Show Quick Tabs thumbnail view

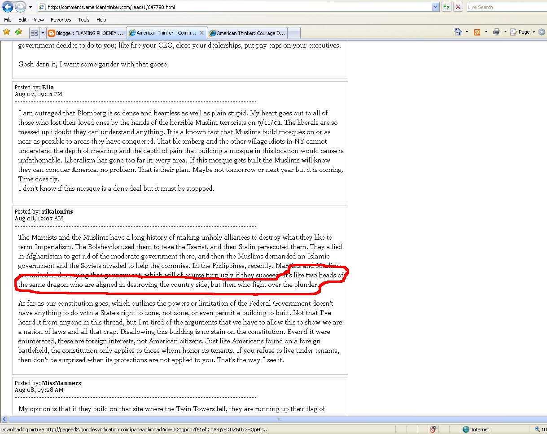pyautogui.click(x=34, y=33)
